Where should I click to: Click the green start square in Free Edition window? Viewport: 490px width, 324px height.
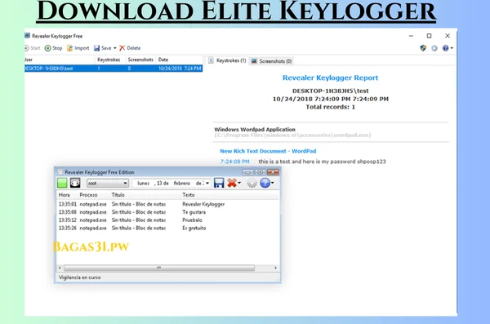click(62, 183)
